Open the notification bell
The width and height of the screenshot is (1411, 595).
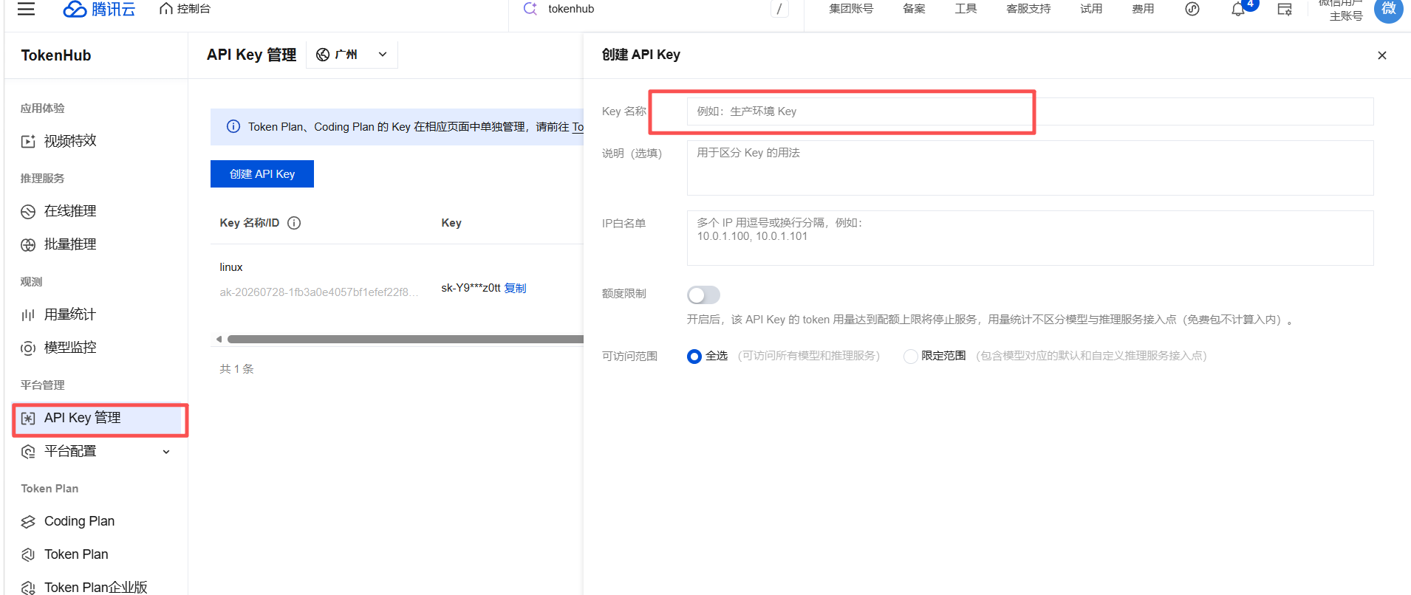[1238, 9]
